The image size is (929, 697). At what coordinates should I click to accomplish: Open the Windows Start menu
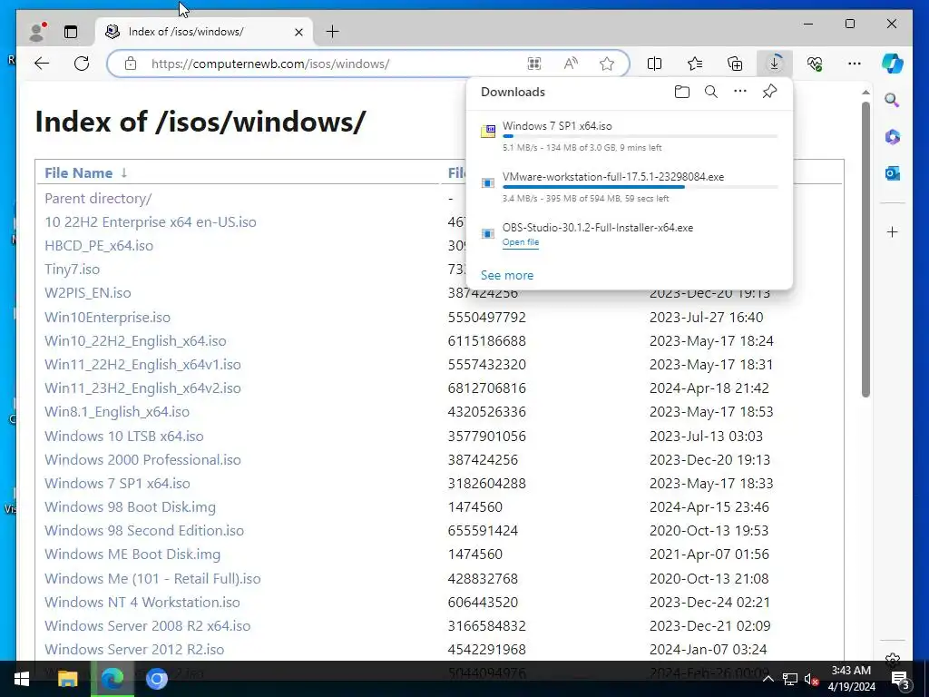pyautogui.click(x=22, y=679)
